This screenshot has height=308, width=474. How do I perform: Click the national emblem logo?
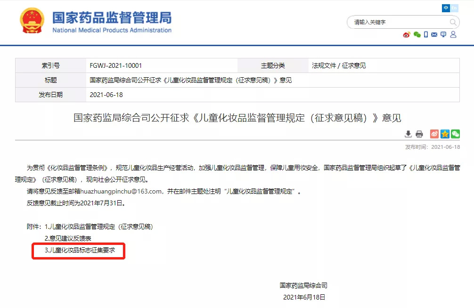pos(32,21)
